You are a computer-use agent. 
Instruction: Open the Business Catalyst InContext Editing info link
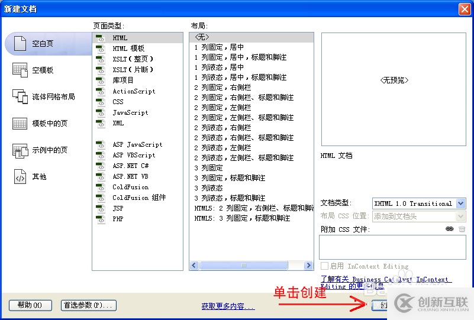tap(386, 283)
